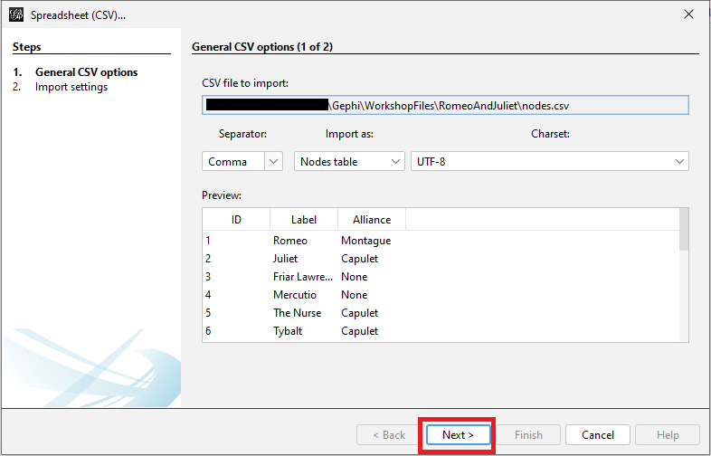Close the Spreadsheet (CSV) dialog
Viewport: 711px width, 456px height.
coord(690,15)
